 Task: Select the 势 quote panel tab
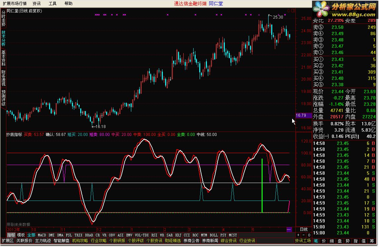(347, 241)
